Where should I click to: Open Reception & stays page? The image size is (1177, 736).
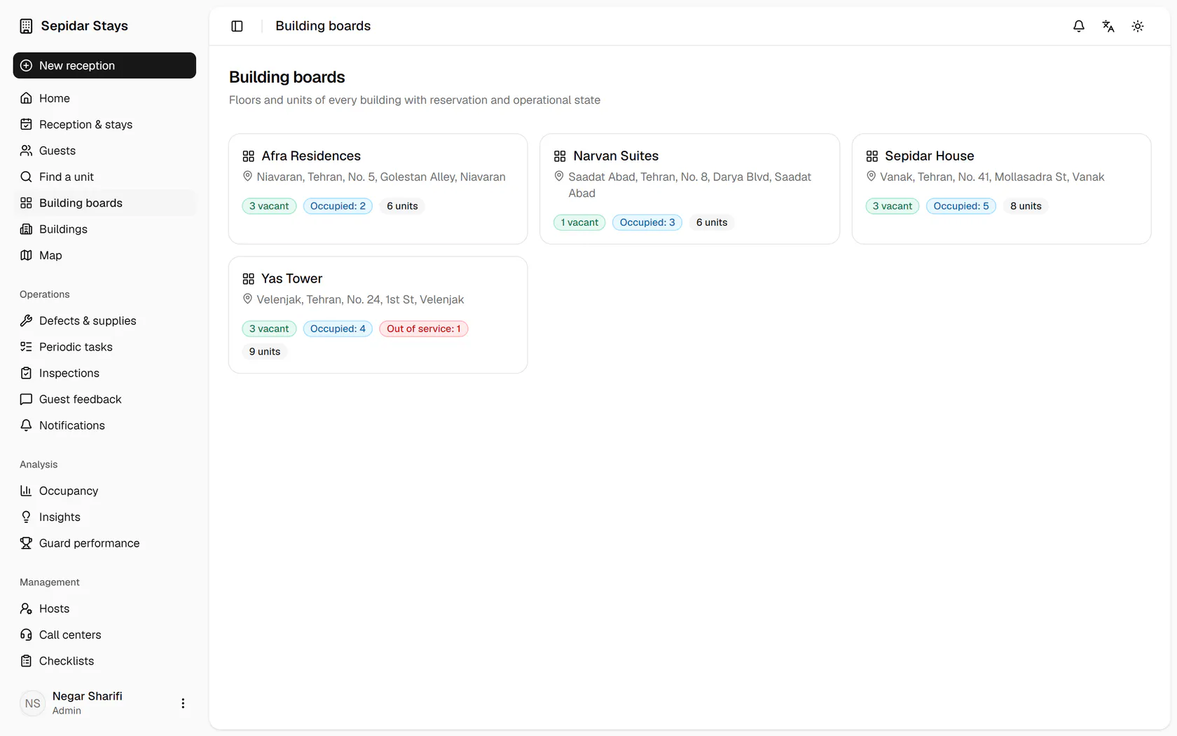point(104,124)
